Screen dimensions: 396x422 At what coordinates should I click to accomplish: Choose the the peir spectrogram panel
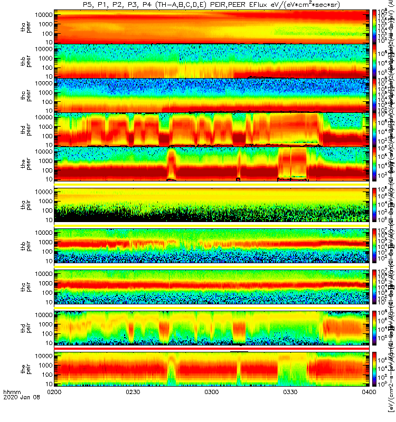212,369
